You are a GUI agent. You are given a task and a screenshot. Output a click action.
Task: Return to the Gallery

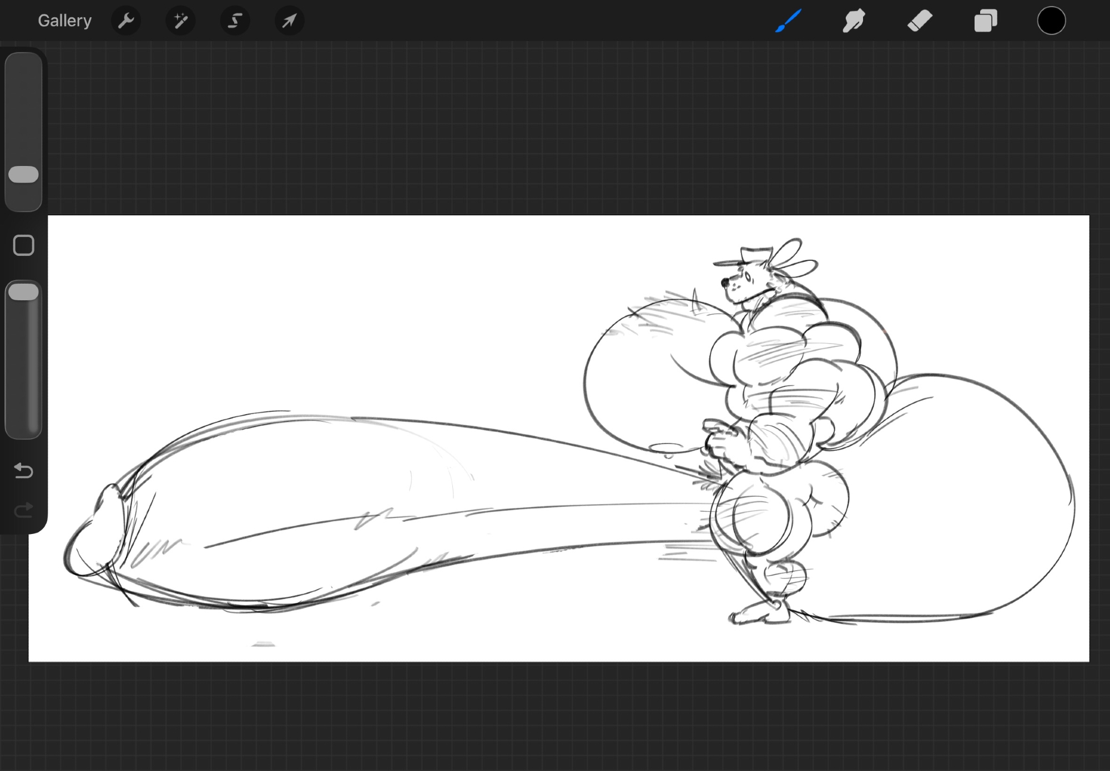(x=64, y=21)
